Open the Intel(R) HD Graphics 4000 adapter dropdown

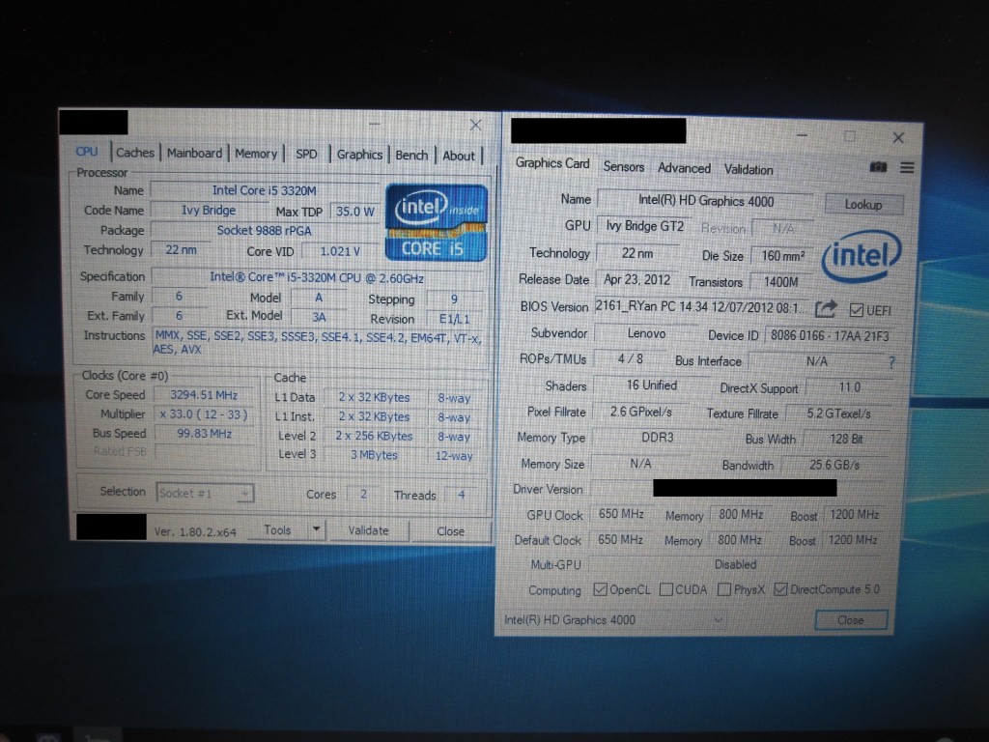(x=613, y=620)
